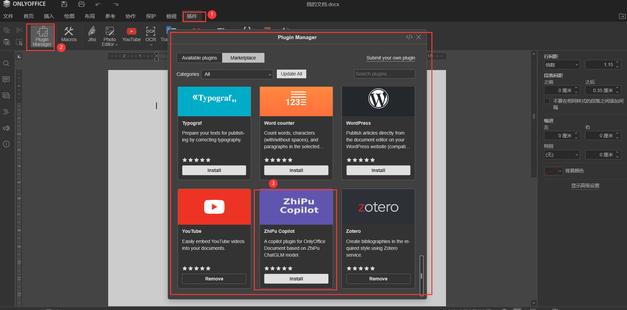Click the spacing before stepper
Viewport: 627px width, 310px height.
pos(577,90)
